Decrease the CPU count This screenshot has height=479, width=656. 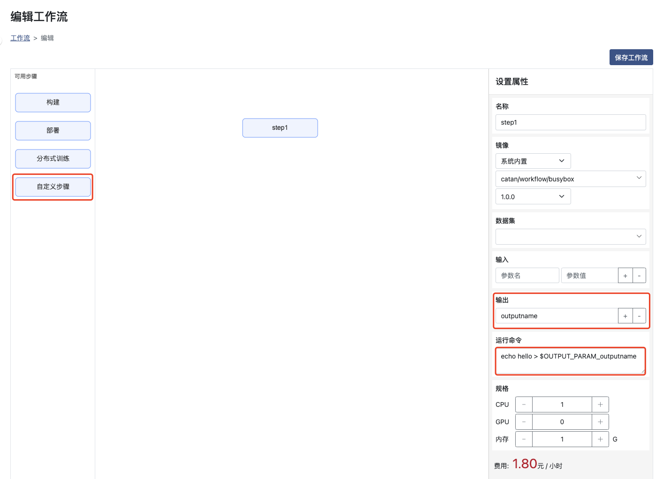point(524,404)
